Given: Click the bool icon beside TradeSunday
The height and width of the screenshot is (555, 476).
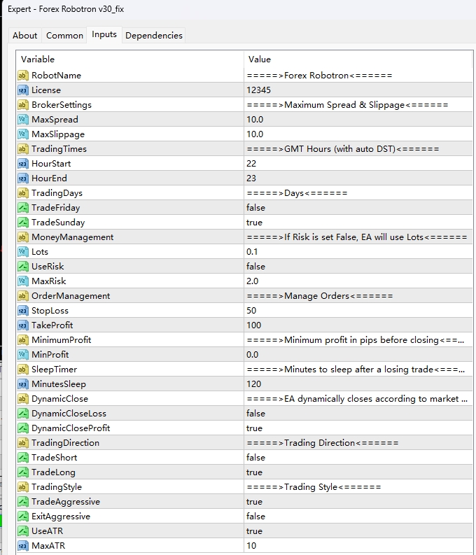Looking at the screenshot, I should pyautogui.click(x=22, y=223).
